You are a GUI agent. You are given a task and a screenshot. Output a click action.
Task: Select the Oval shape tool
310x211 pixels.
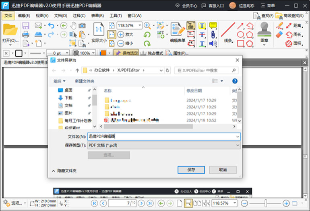point(240,35)
